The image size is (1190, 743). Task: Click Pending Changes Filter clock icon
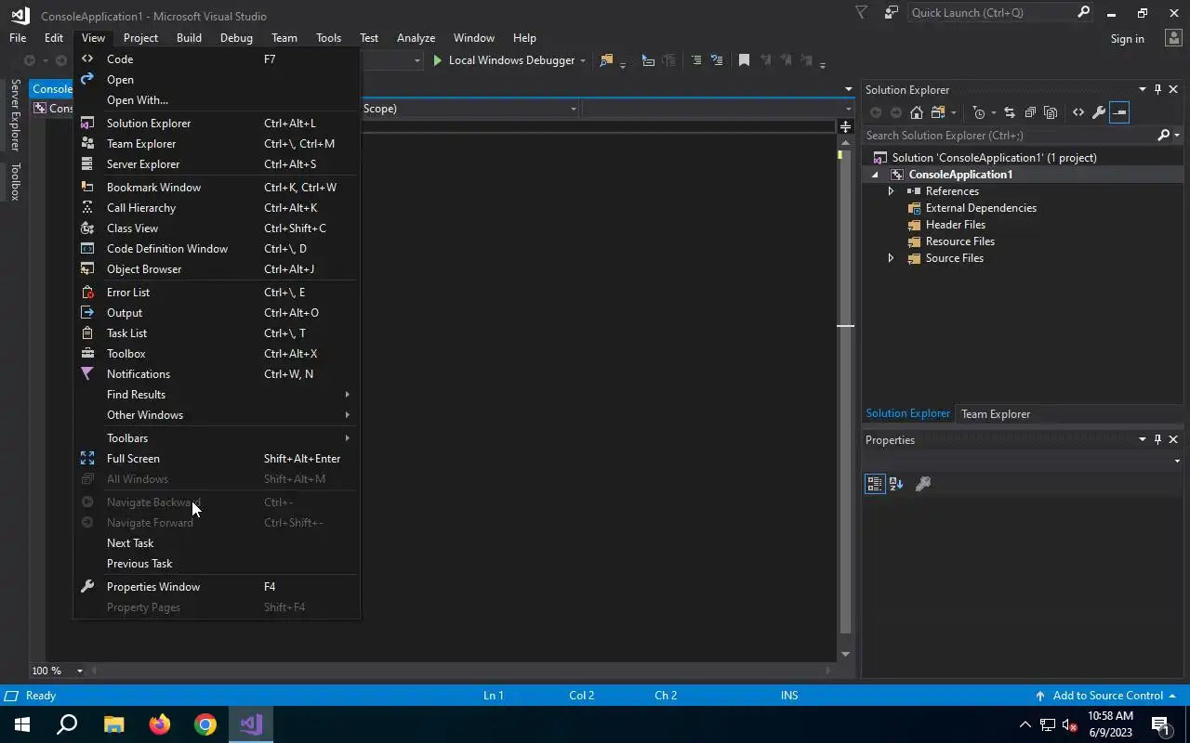tap(979, 112)
